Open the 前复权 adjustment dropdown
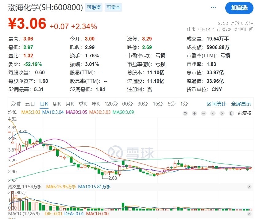Screen dimensions: 259x219 (245, 113)
